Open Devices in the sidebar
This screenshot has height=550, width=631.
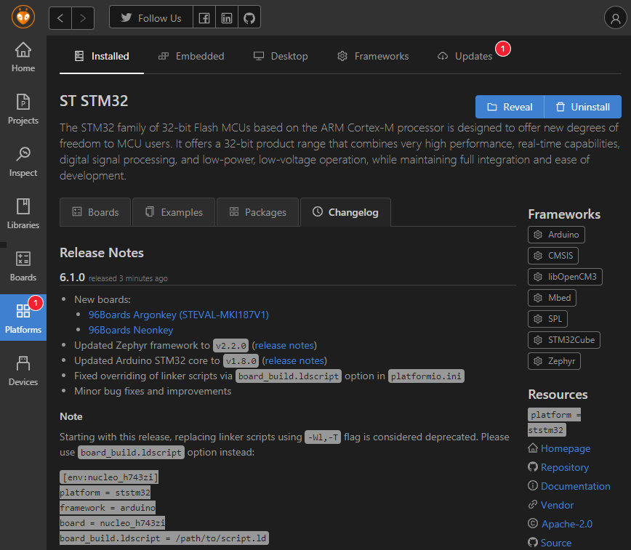[23, 371]
